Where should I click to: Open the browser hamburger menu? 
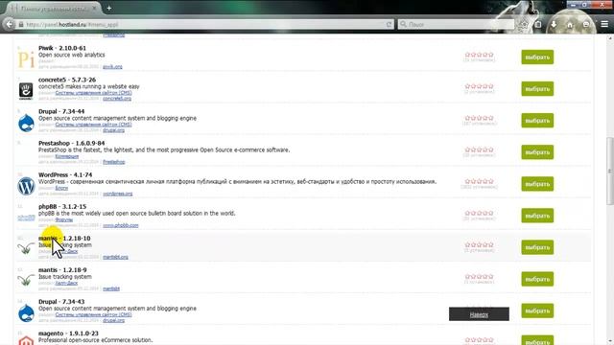coord(604,24)
